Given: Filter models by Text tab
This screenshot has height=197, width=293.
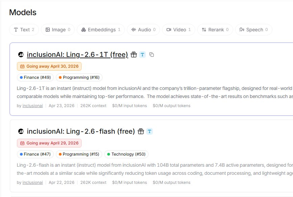Looking at the screenshot, I should (x=24, y=30).
